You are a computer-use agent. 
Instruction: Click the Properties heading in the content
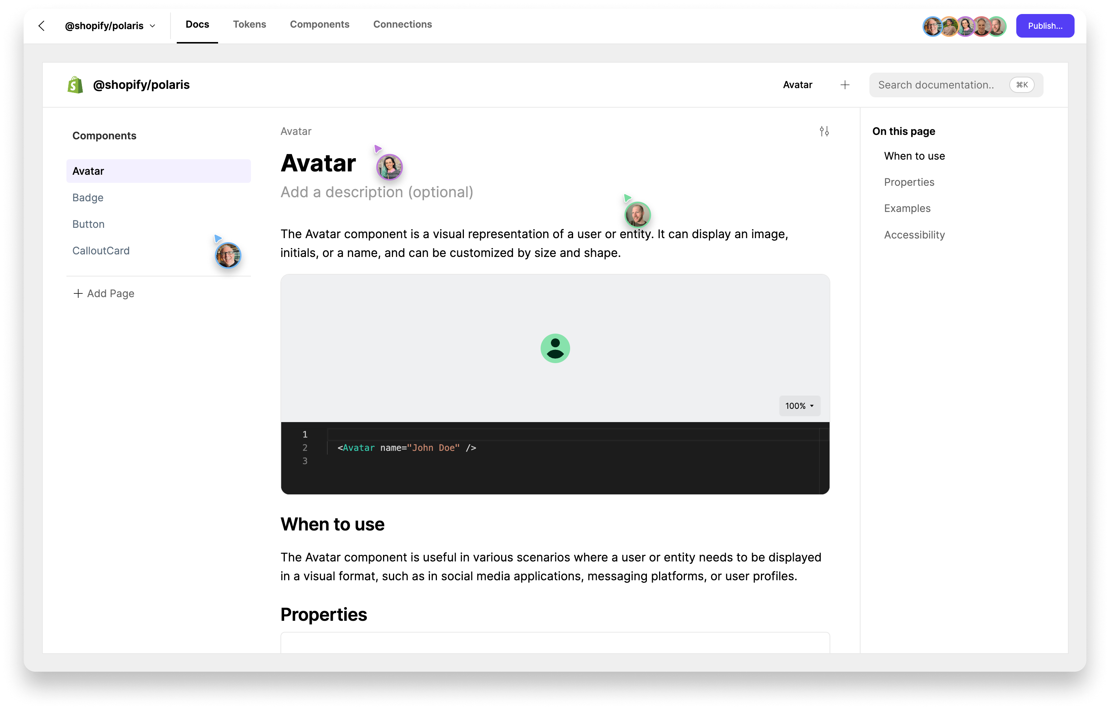[324, 615]
